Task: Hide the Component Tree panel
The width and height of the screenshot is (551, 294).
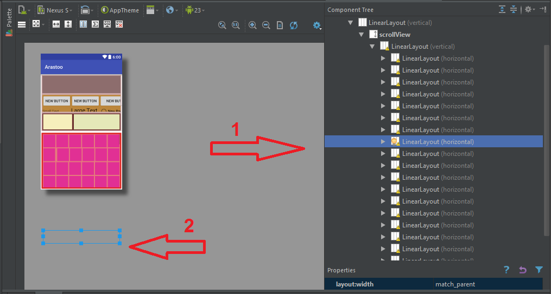Action: pos(543,9)
